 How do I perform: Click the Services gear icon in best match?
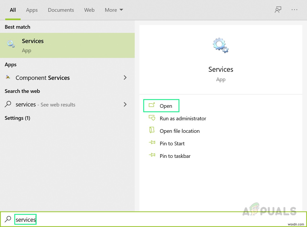pyautogui.click(x=11, y=44)
